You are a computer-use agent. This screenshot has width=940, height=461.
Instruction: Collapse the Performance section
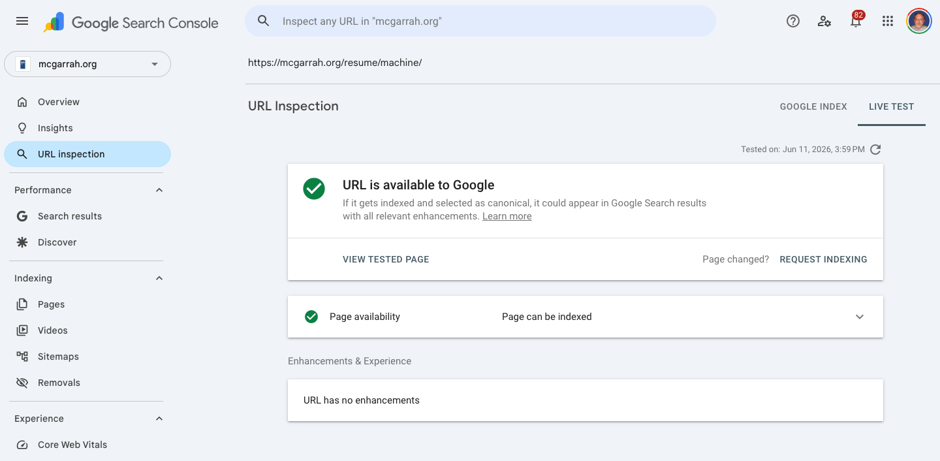pyautogui.click(x=159, y=190)
